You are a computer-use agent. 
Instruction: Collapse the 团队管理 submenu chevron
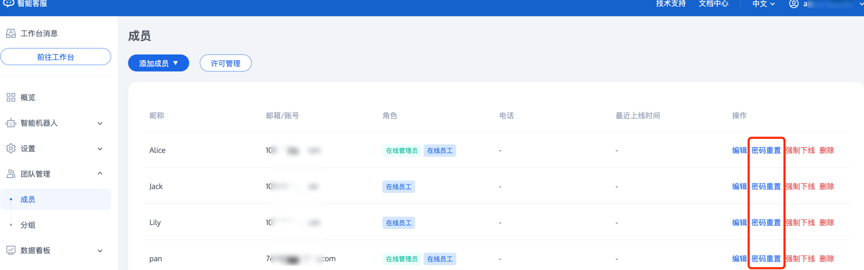(x=100, y=173)
